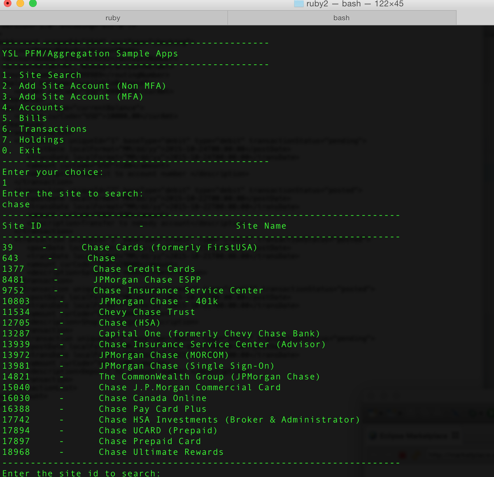The height and width of the screenshot is (477, 494).
Task: Select the 'Chase Ultimate Rewards' site entry
Action: coord(161,452)
